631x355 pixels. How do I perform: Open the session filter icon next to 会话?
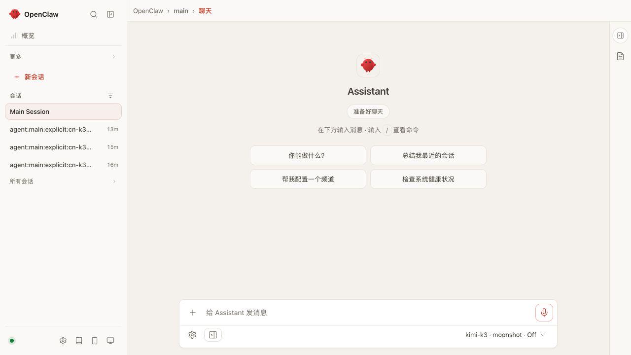click(x=110, y=96)
